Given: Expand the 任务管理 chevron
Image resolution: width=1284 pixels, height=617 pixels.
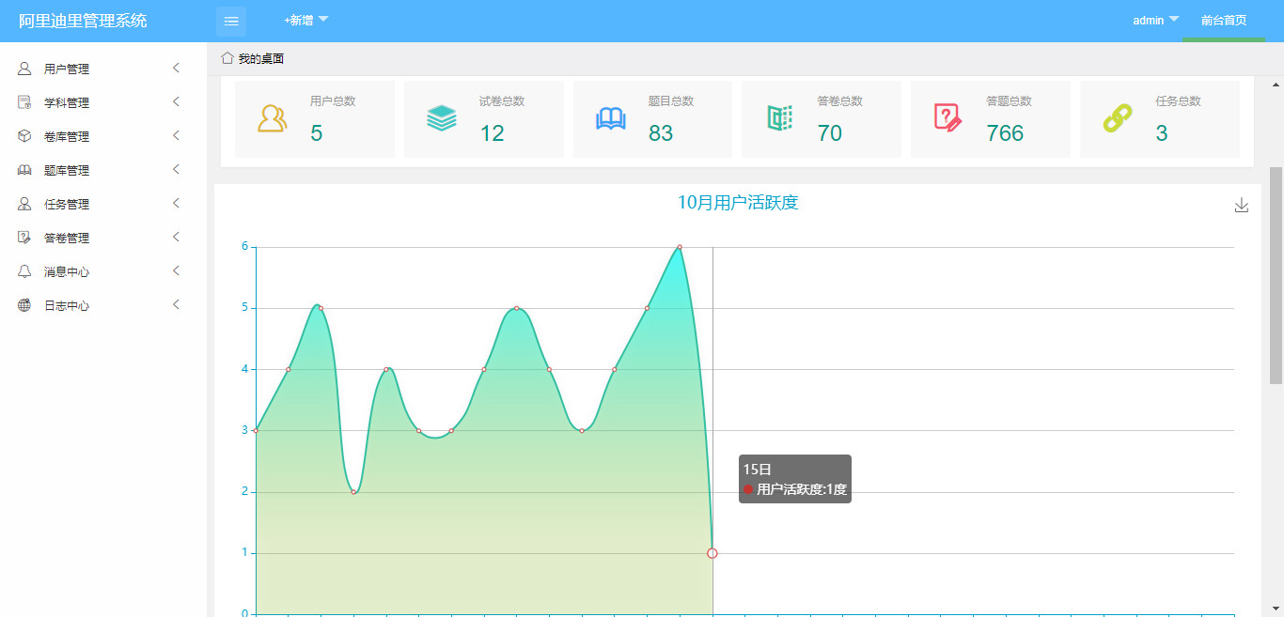Looking at the screenshot, I should point(176,204).
